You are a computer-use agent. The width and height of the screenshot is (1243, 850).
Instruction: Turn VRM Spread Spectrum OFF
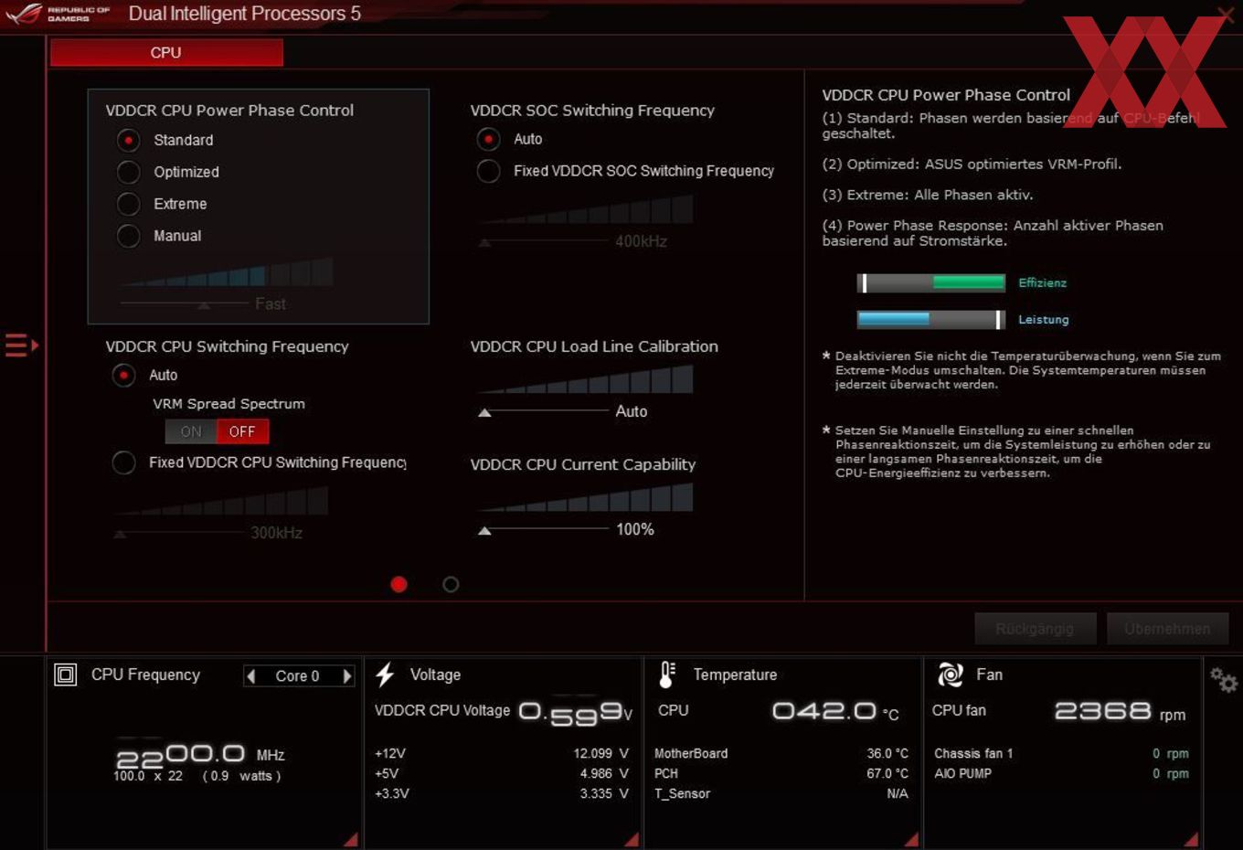pyautogui.click(x=242, y=431)
